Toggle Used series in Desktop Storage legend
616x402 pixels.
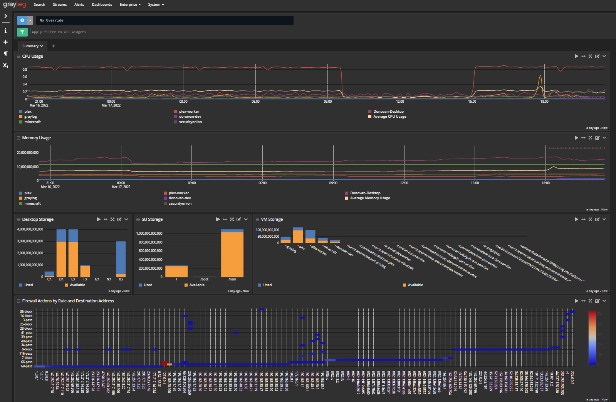tap(29, 285)
